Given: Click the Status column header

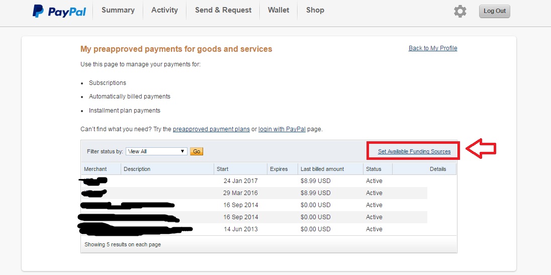Looking at the screenshot, I should [374, 169].
